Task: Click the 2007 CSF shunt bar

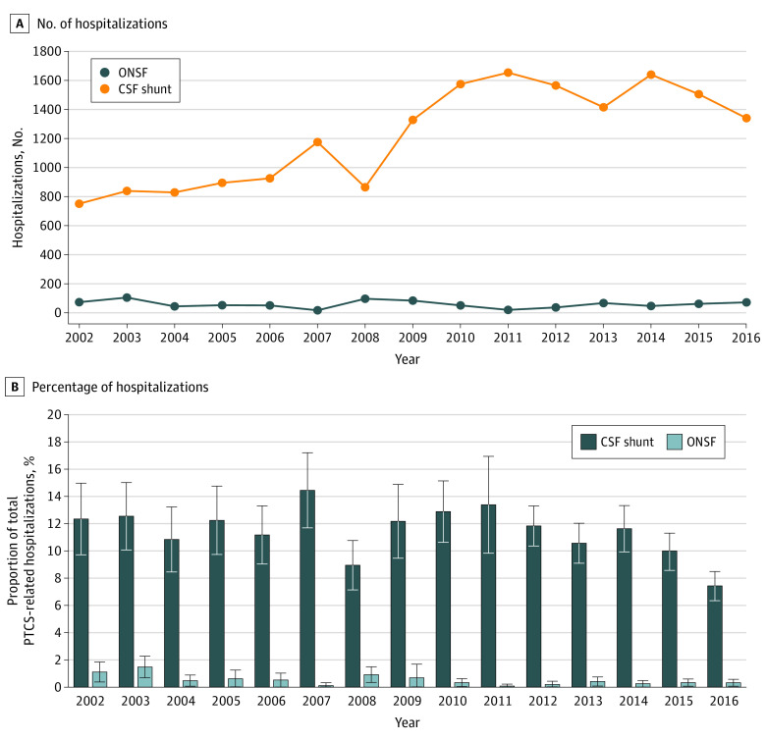Action: point(307,589)
